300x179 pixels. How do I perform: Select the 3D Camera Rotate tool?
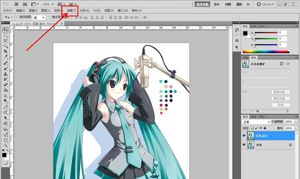coord(5,135)
